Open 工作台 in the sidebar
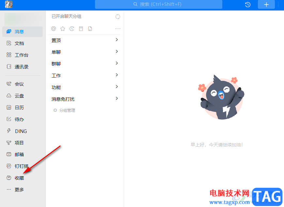Screen dimensions: 284x207 point(23,55)
